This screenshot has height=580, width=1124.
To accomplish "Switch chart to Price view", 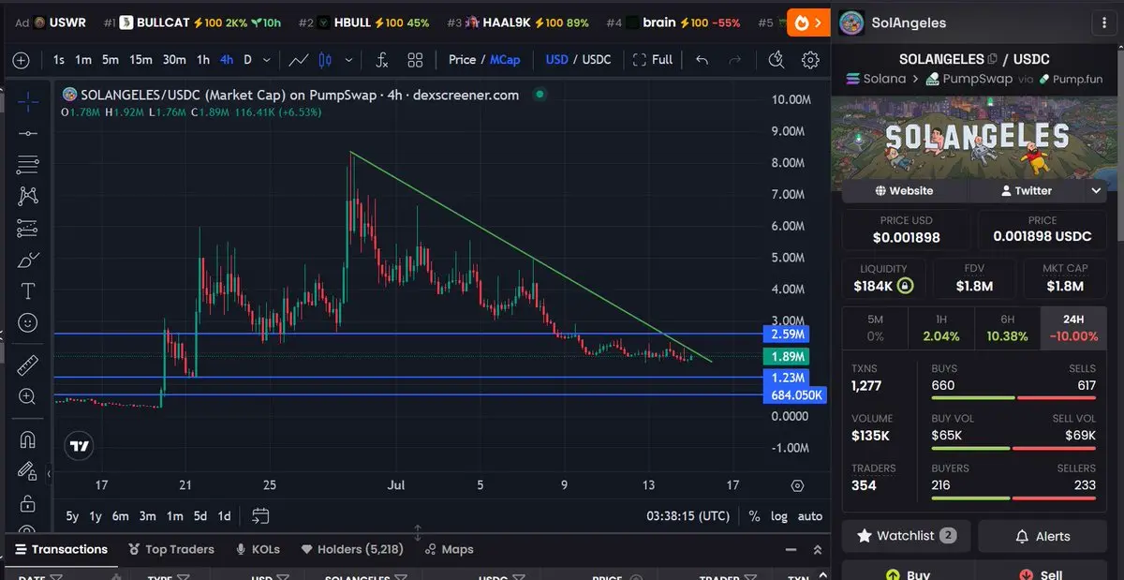I will (x=462, y=59).
